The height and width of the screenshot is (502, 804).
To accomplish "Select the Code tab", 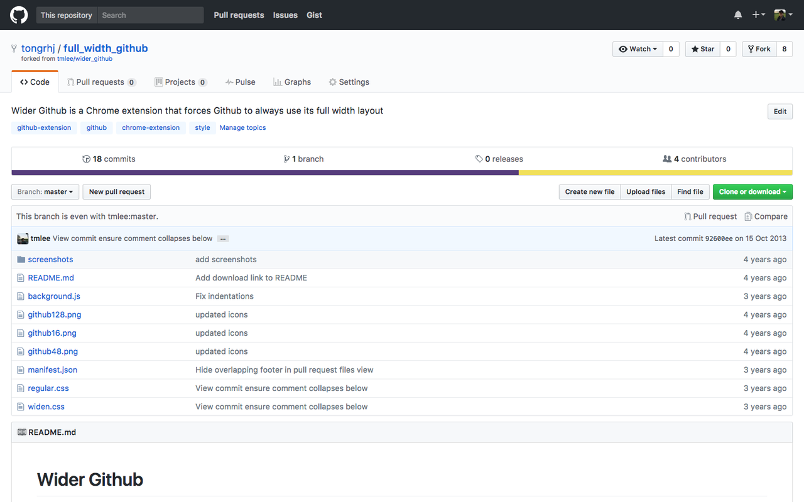I will pyautogui.click(x=35, y=82).
